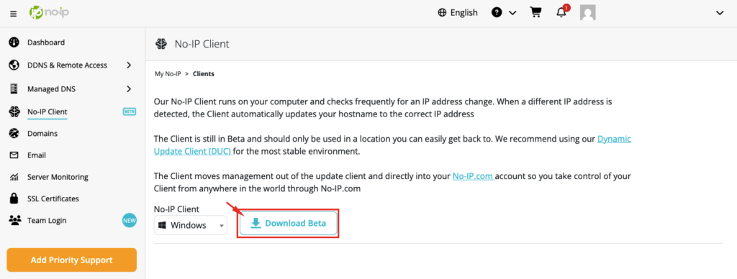Select the English language option
The width and height of the screenshot is (737, 279).
464,13
